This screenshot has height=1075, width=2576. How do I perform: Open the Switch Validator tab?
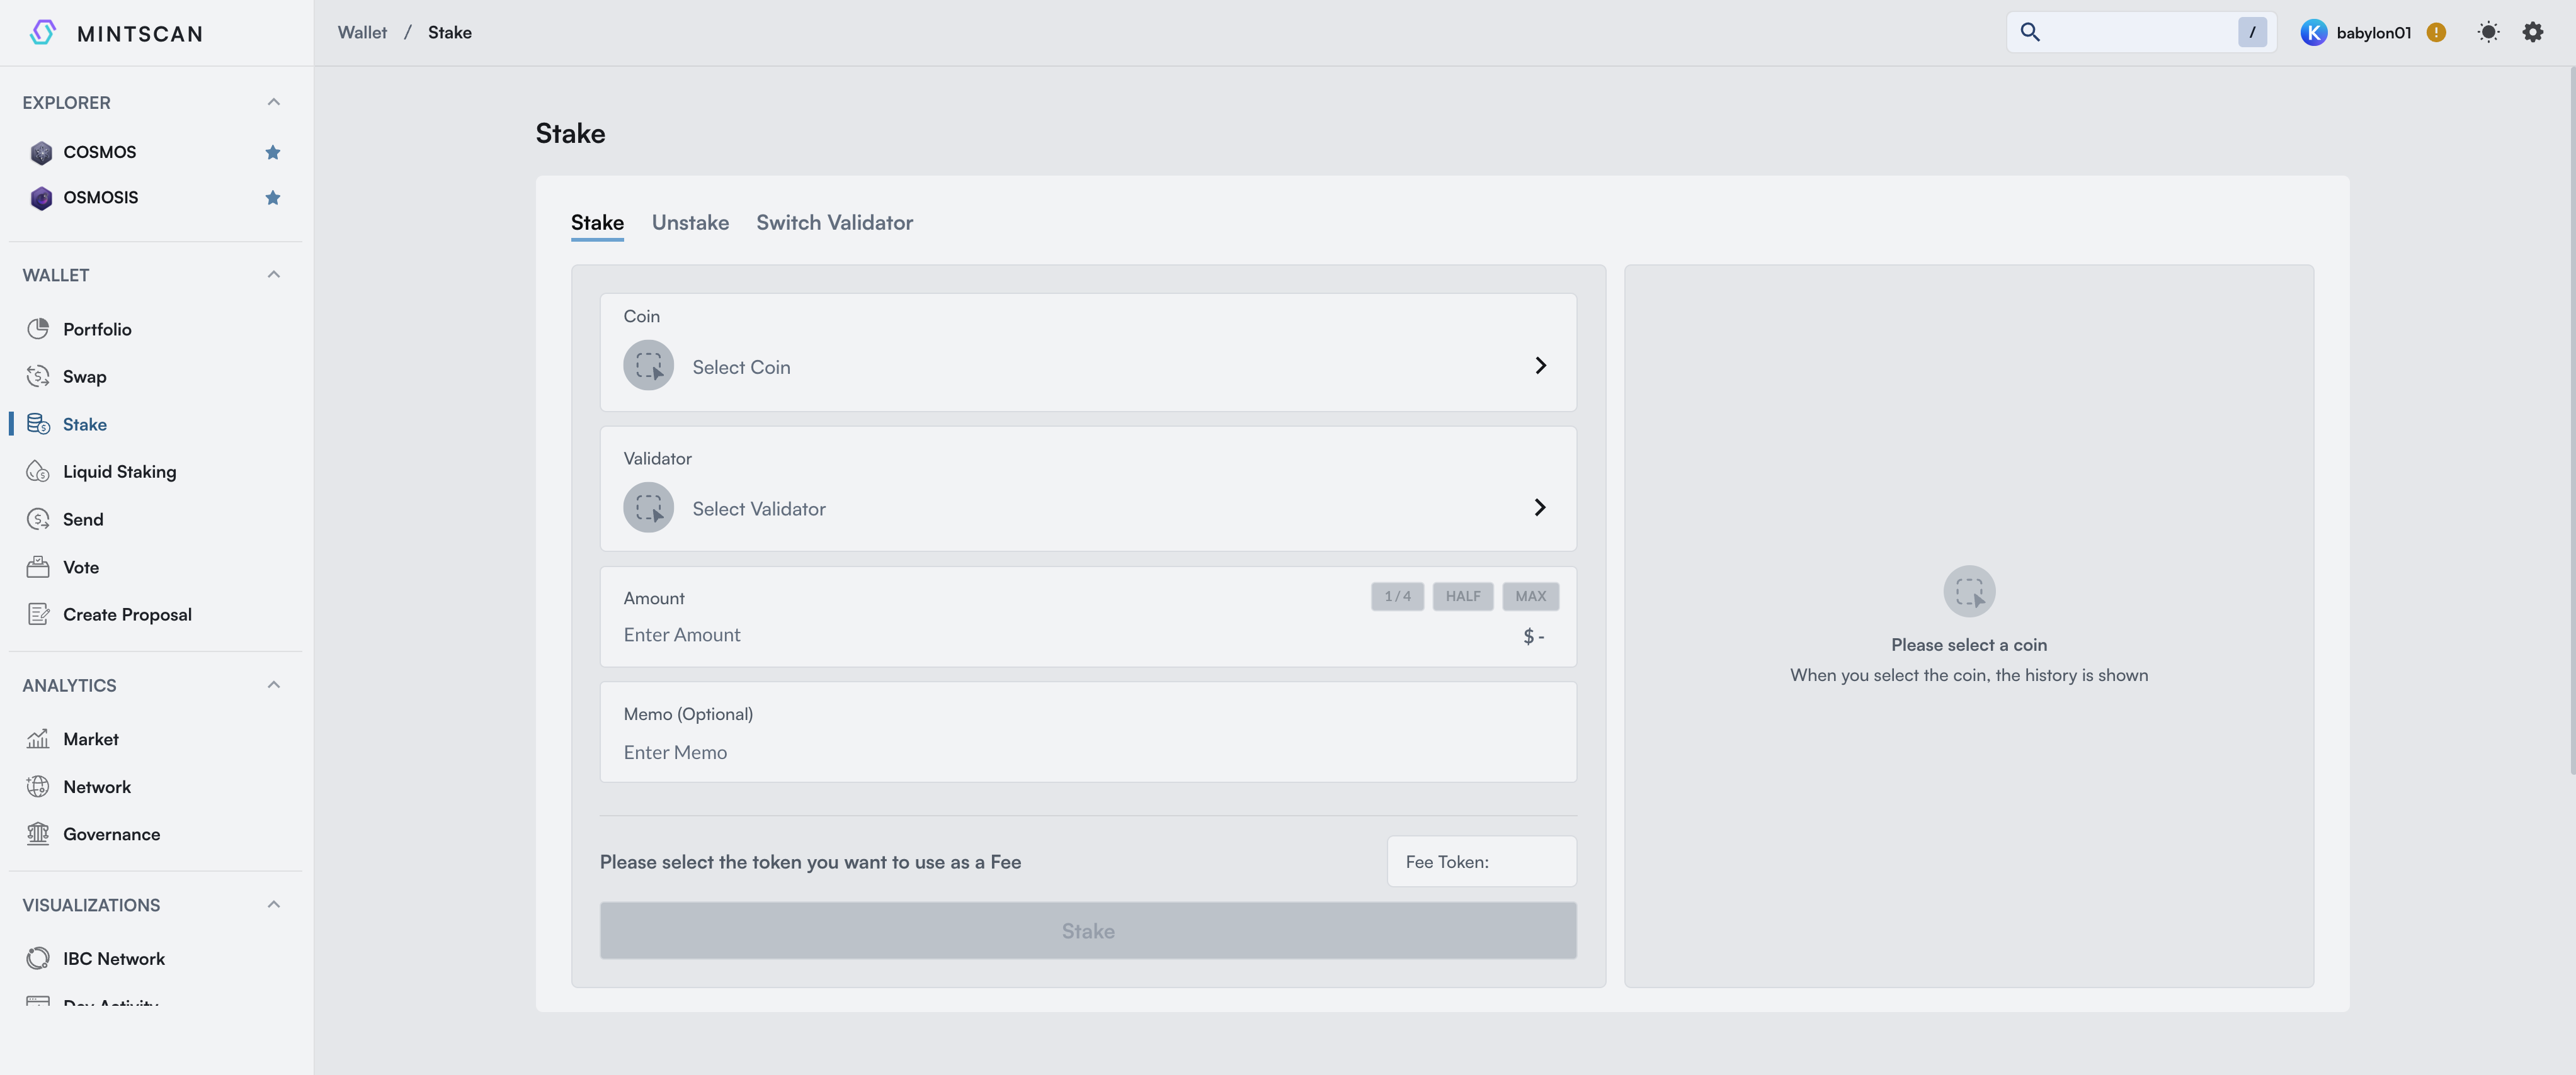[x=835, y=222]
